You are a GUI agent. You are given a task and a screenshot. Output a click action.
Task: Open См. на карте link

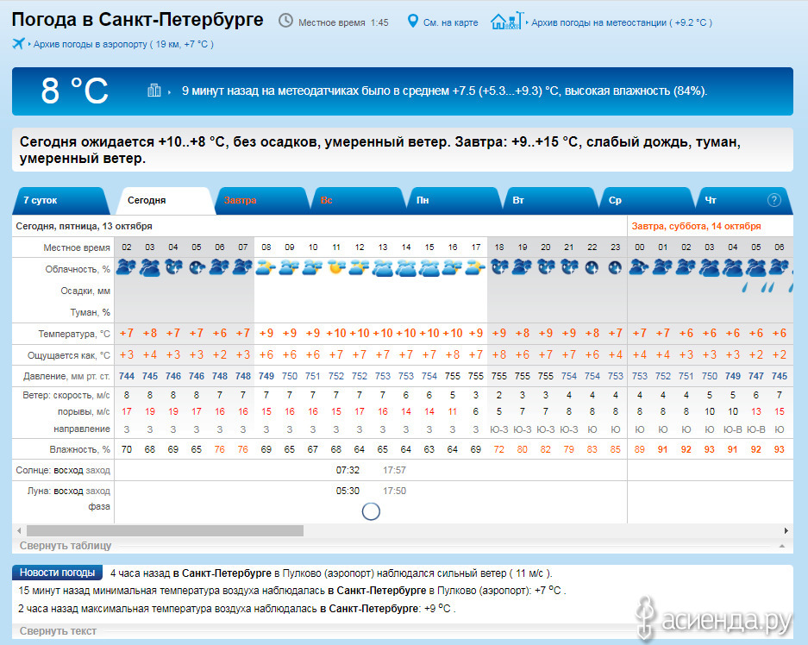click(450, 22)
